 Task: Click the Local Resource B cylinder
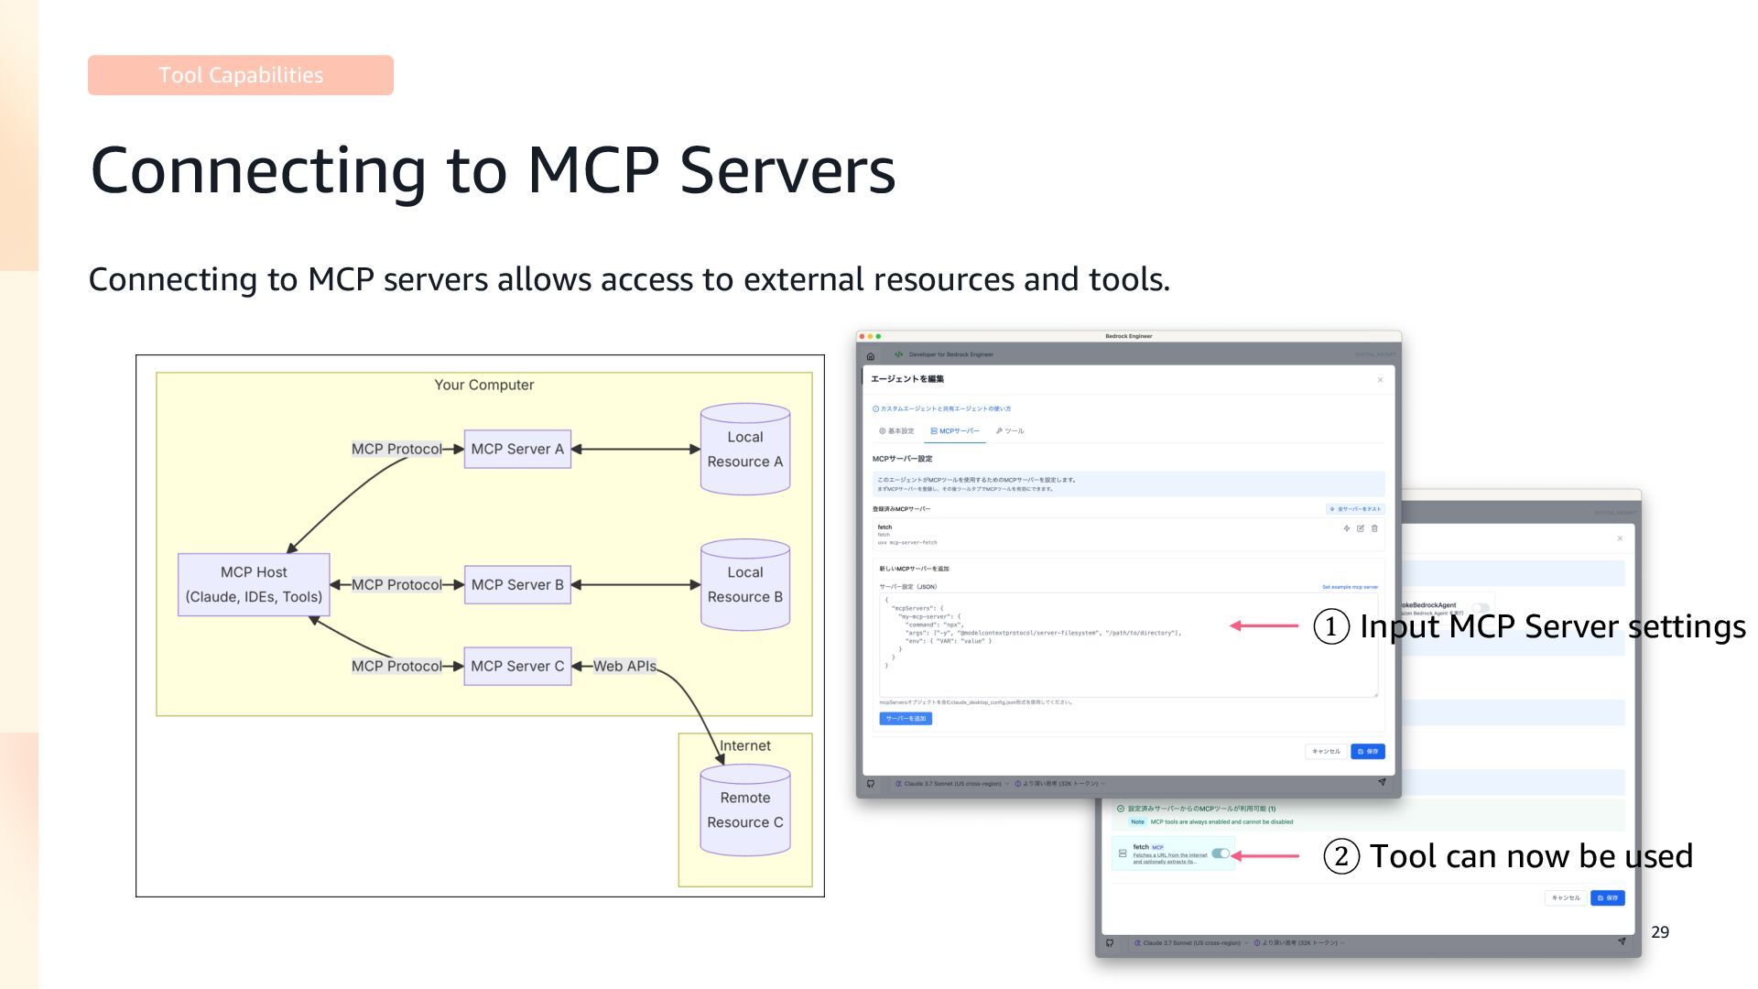(745, 584)
